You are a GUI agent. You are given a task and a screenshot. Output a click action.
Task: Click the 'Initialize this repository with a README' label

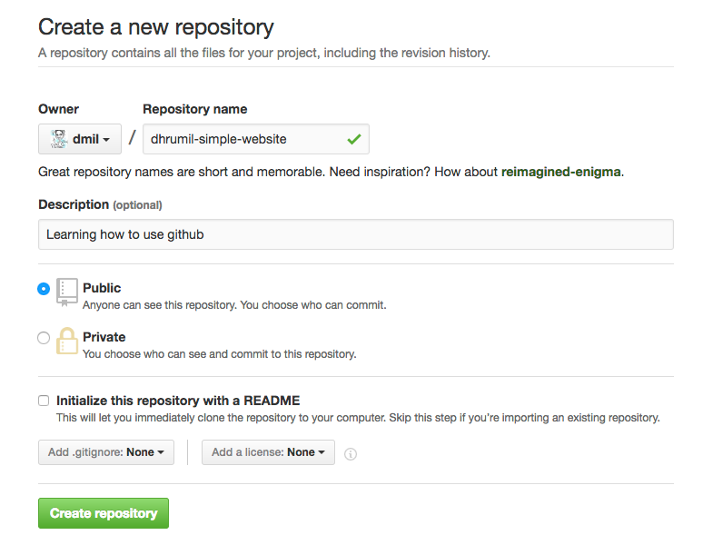click(x=178, y=401)
